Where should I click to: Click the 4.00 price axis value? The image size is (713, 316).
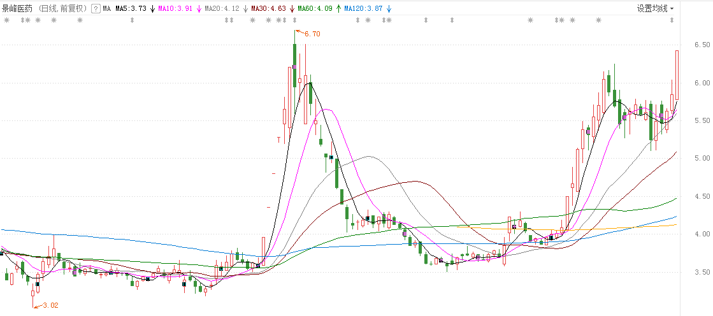point(702,234)
